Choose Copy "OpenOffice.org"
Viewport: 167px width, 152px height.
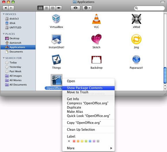[x=88, y=123]
